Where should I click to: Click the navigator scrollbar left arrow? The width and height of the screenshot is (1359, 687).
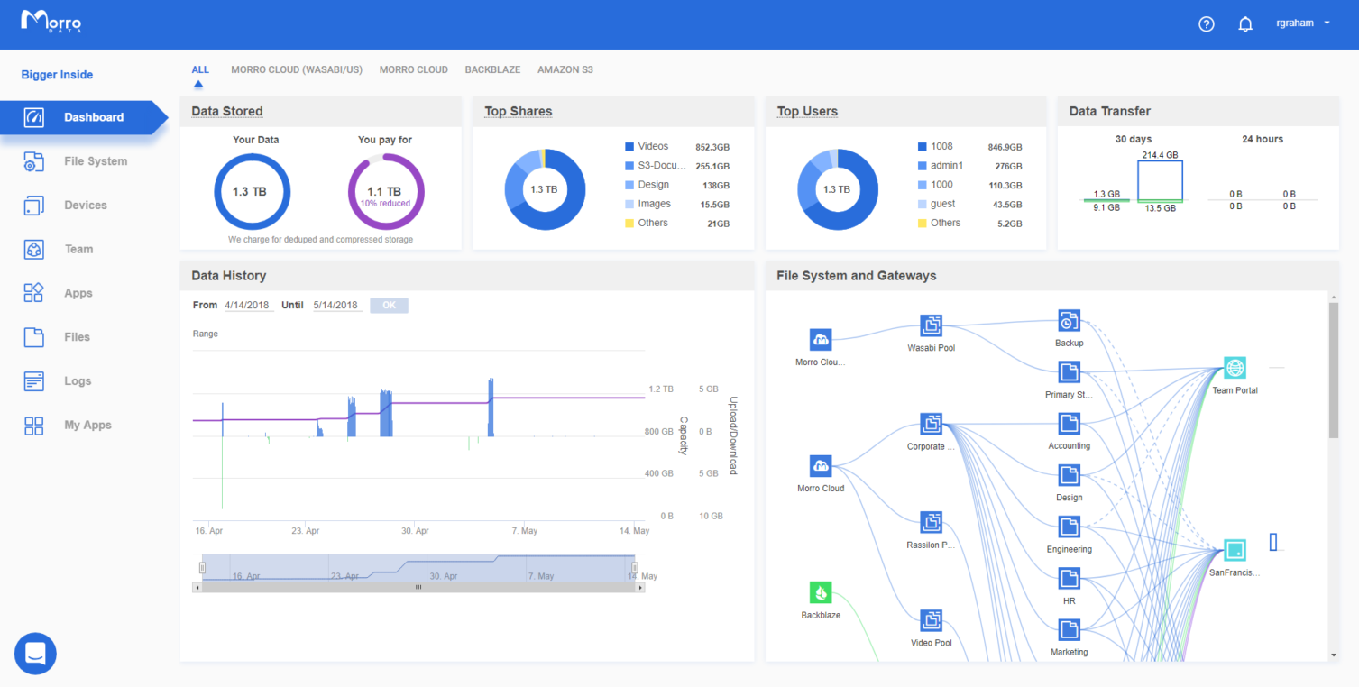coord(197,587)
